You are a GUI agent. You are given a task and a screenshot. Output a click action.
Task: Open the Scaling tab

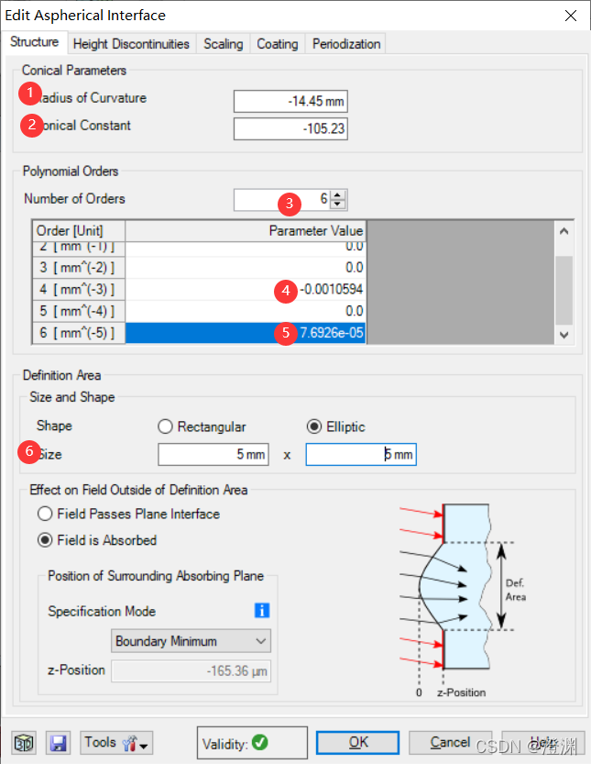[223, 44]
